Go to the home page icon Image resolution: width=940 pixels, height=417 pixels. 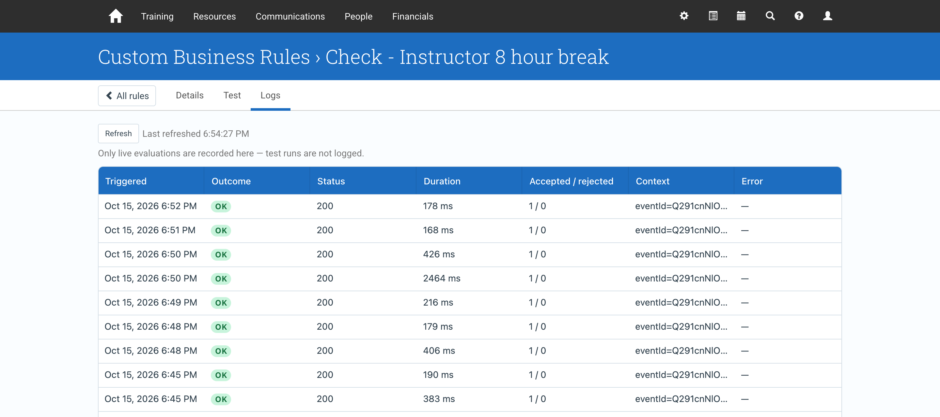tap(116, 16)
